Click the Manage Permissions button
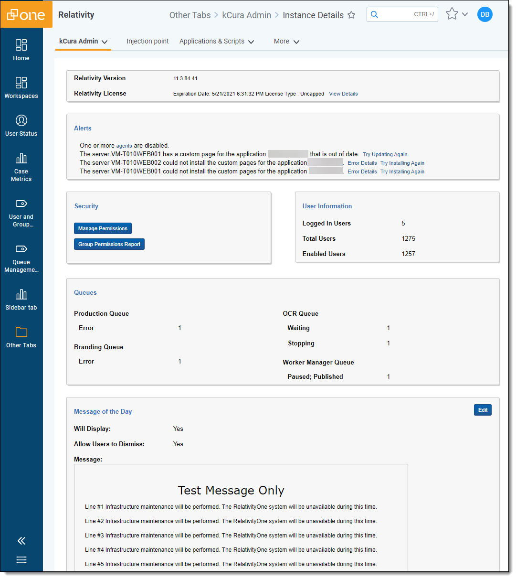Screen dimensions: 516x579 103,229
